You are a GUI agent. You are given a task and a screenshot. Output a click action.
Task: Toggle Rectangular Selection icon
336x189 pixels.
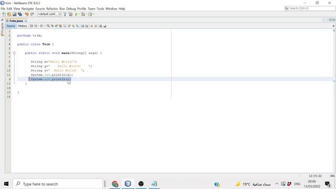(x=65, y=26)
